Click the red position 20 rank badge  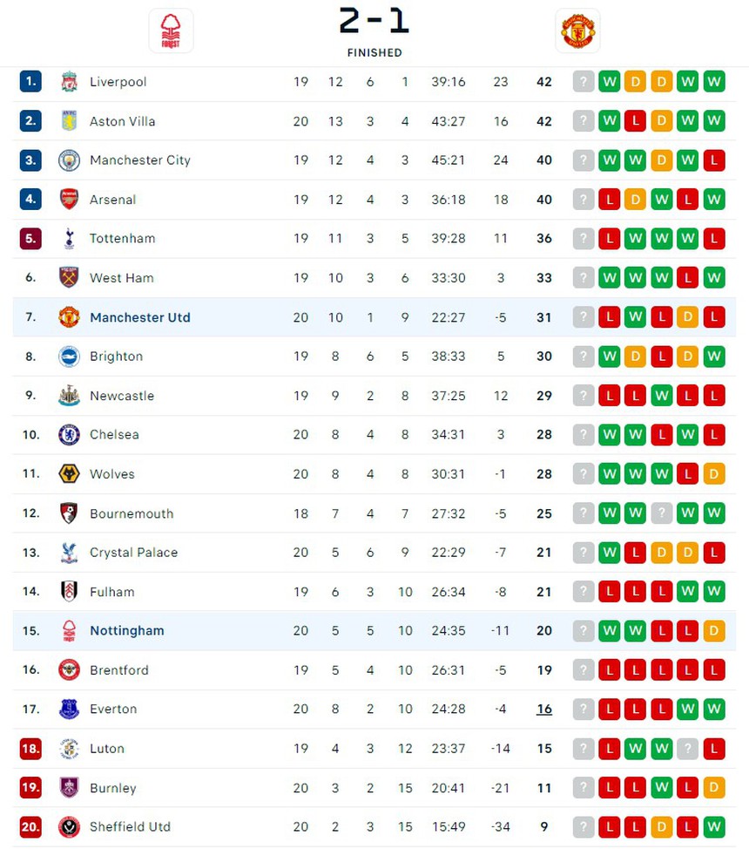pos(30,827)
